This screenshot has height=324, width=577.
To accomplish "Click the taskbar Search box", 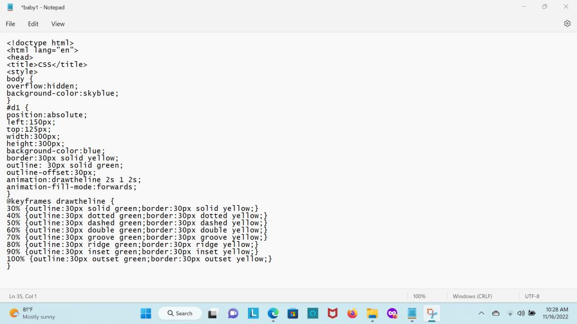I will 180,313.
